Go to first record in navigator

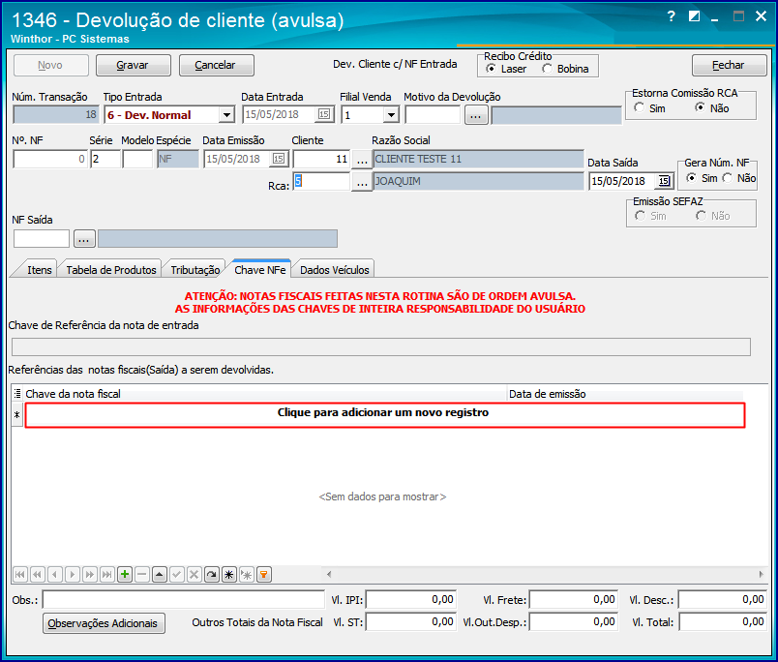(20, 575)
